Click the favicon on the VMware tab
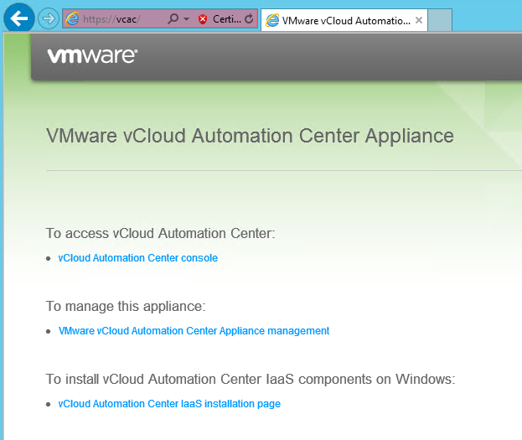The height and width of the screenshot is (440, 522). (x=271, y=19)
